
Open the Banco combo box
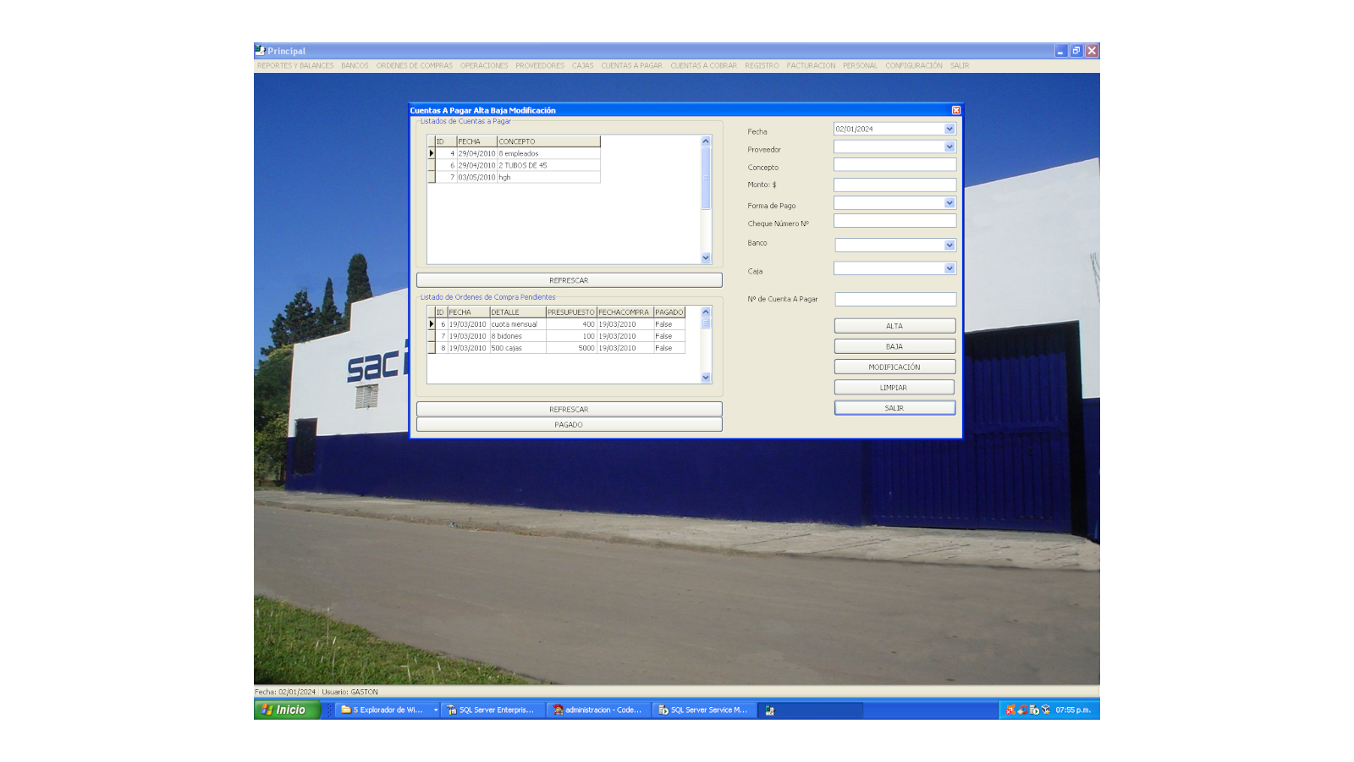coord(949,246)
